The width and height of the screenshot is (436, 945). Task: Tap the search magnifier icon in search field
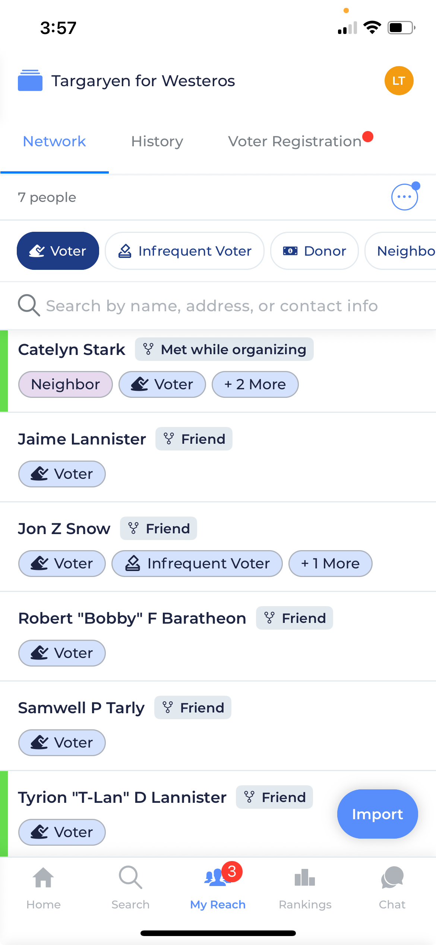pyautogui.click(x=29, y=306)
